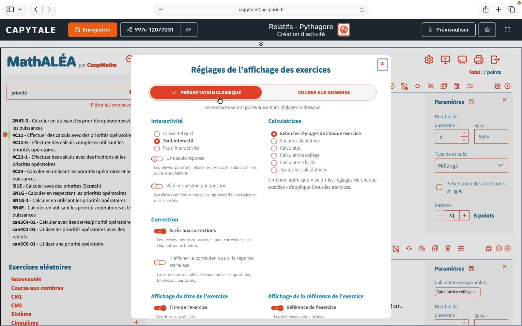The width and height of the screenshot is (522, 326).
Task: Launch the slideshow monitor-play icon
Action: pos(445,60)
